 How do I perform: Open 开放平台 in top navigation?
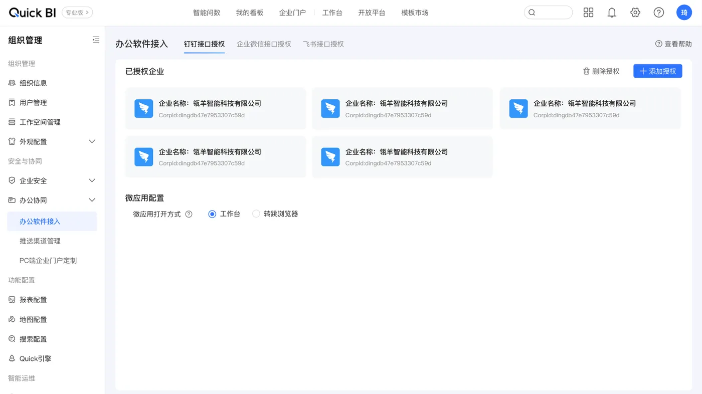click(x=372, y=13)
